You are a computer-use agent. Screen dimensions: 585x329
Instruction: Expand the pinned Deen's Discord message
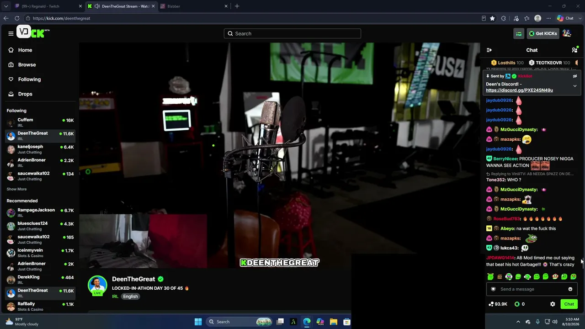[575, 86]
